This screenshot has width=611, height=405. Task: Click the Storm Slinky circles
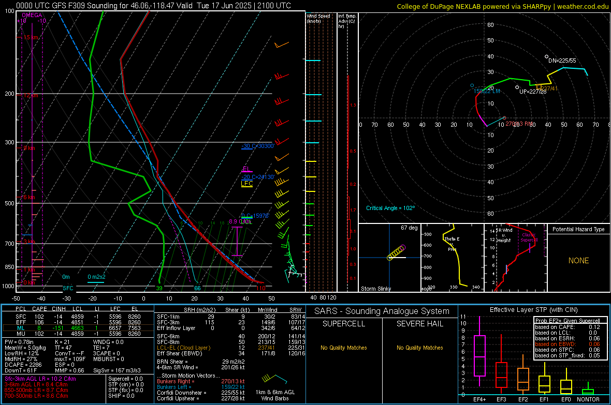[396, 252]
